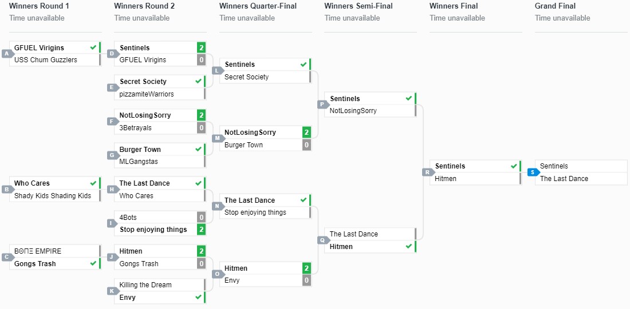The height and width of the screenshot is (309, 630).
Task: Open The Last Dance in Grand Final
Action: coord(564,178)
